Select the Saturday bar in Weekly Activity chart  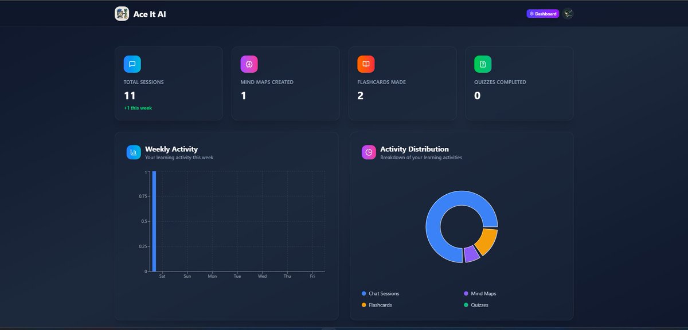[154, 222]
